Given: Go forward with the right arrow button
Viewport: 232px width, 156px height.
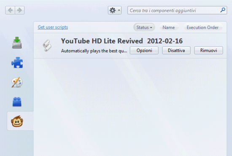Looking at the screenshot, I should tap(19, 10).
